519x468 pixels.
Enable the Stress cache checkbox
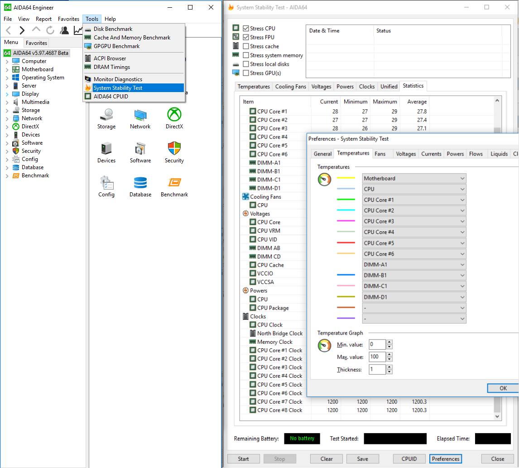click(x=246, y=46)
